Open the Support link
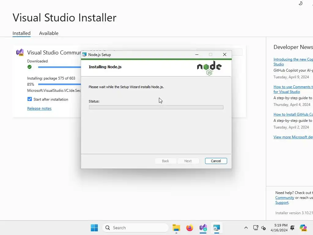Image resolution: width=313 pixels, height=235 pixels. tap(282, 203)
